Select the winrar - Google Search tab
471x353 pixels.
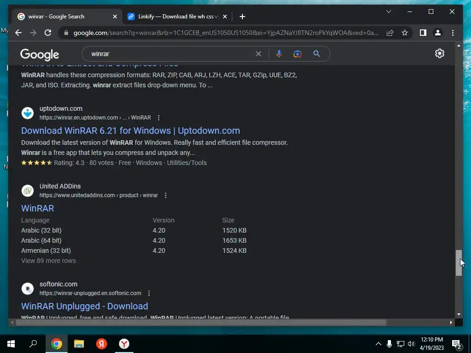tap(67, 17)
